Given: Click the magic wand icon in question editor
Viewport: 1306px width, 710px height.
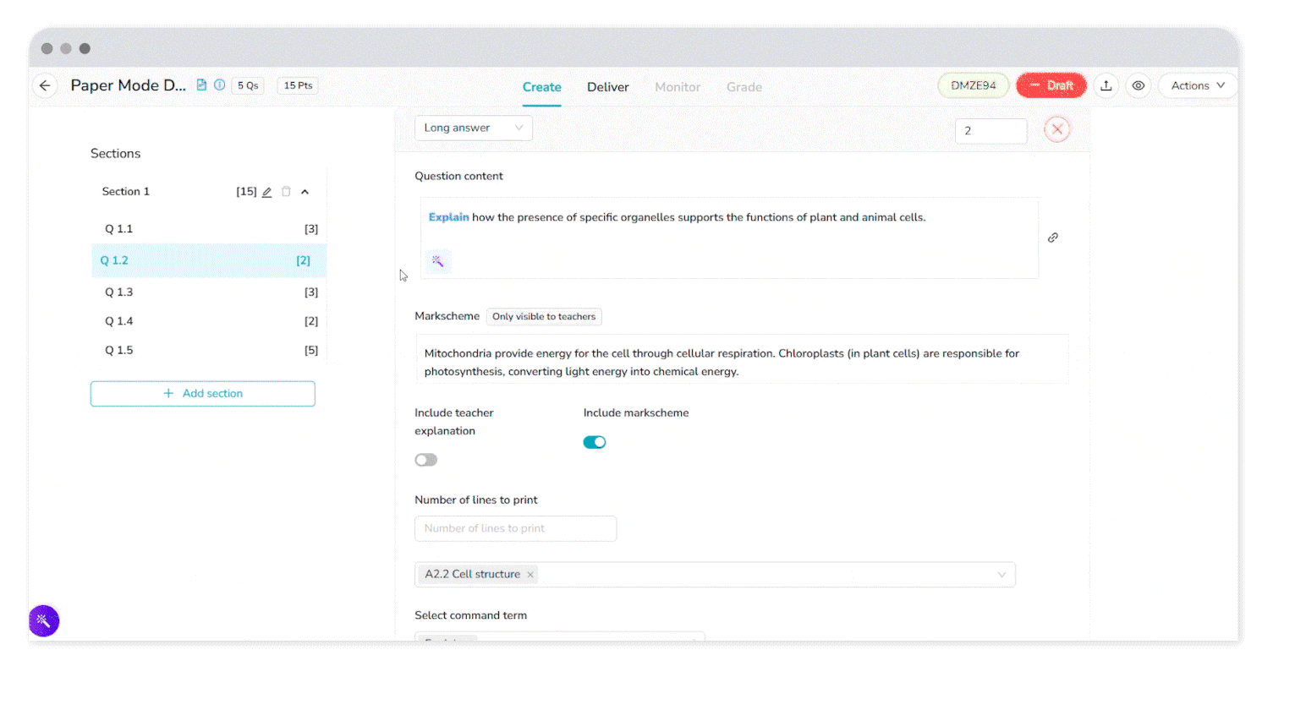Looking at the screenshot, I should click(437, 261).
